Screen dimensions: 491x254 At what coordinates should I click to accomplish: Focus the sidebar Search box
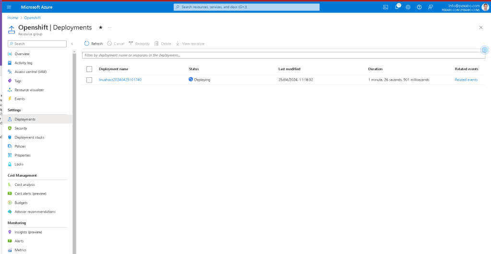(x=37, y=44)
